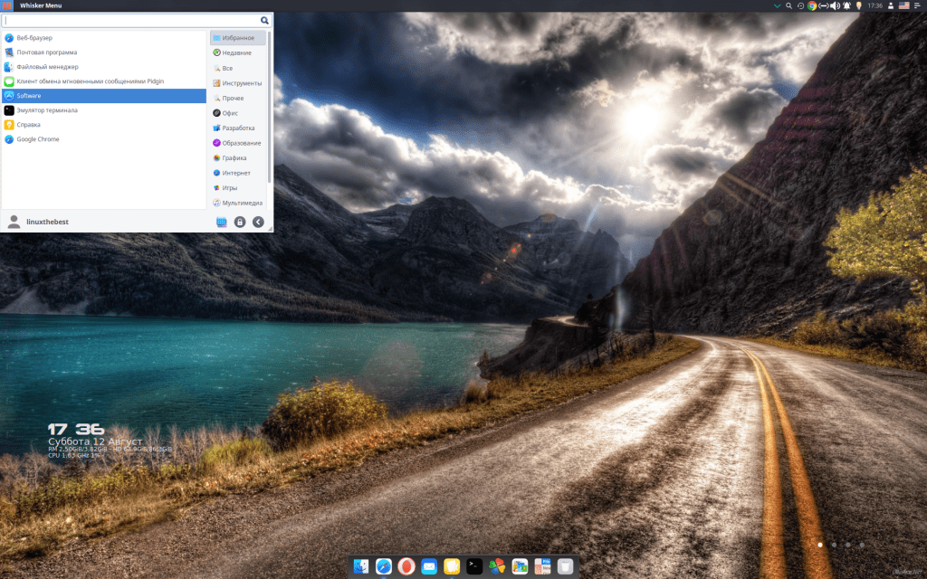The image size is (927, 579).
Task: Open the Справка help entry
Action: tap(104, 125)
